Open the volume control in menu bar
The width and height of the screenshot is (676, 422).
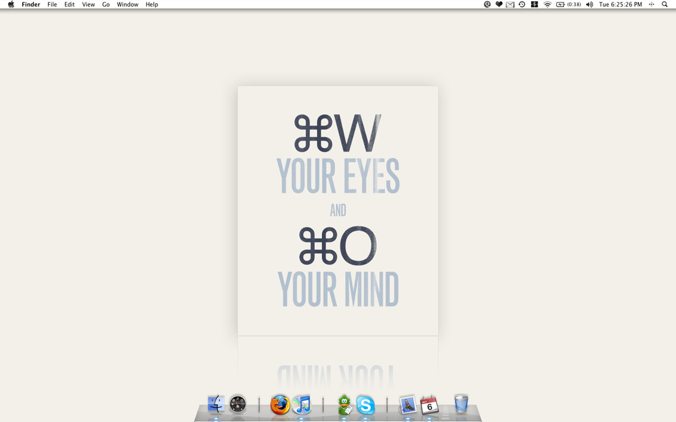click(x=590, y=4)
